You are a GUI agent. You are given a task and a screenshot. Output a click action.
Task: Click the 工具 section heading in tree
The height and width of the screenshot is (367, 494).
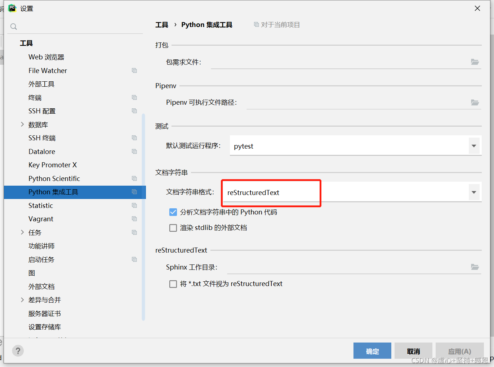click(26, 43)
